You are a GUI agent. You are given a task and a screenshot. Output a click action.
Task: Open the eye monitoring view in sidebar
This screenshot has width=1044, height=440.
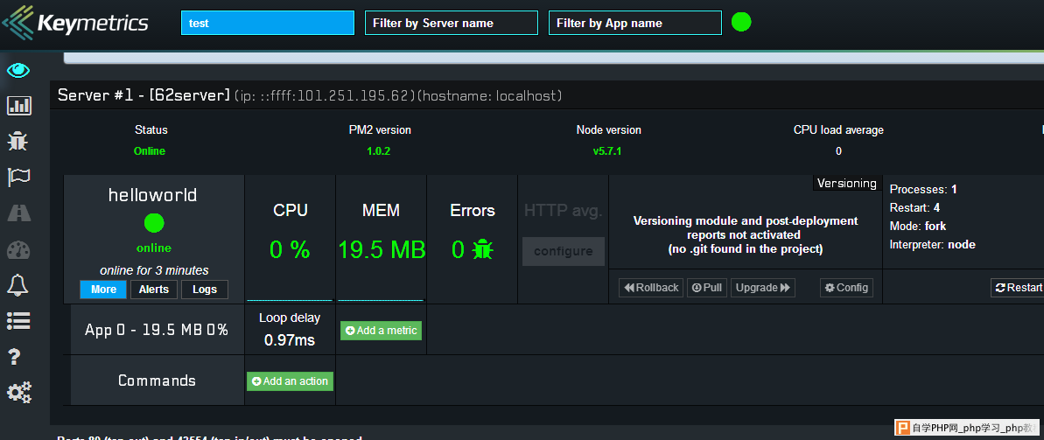(18, 70)
